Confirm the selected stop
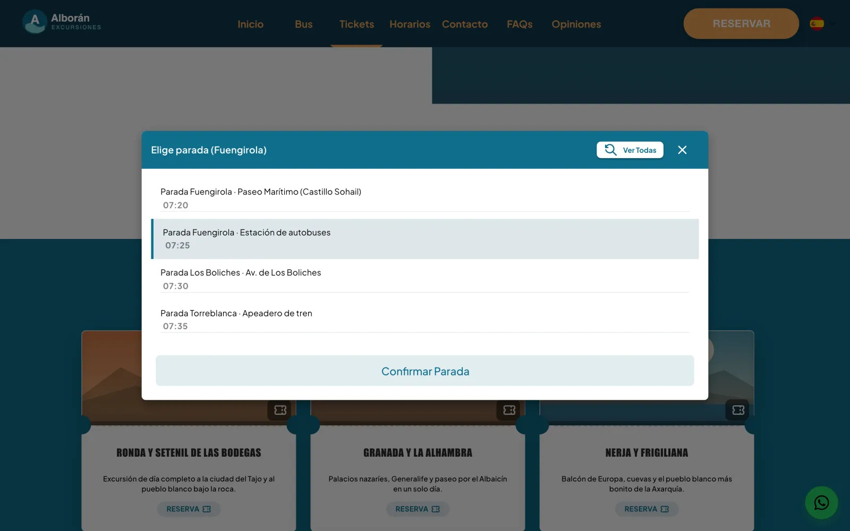Image resolution: width=850 pixels, height=531 pixels. click(x=425, y=371)
